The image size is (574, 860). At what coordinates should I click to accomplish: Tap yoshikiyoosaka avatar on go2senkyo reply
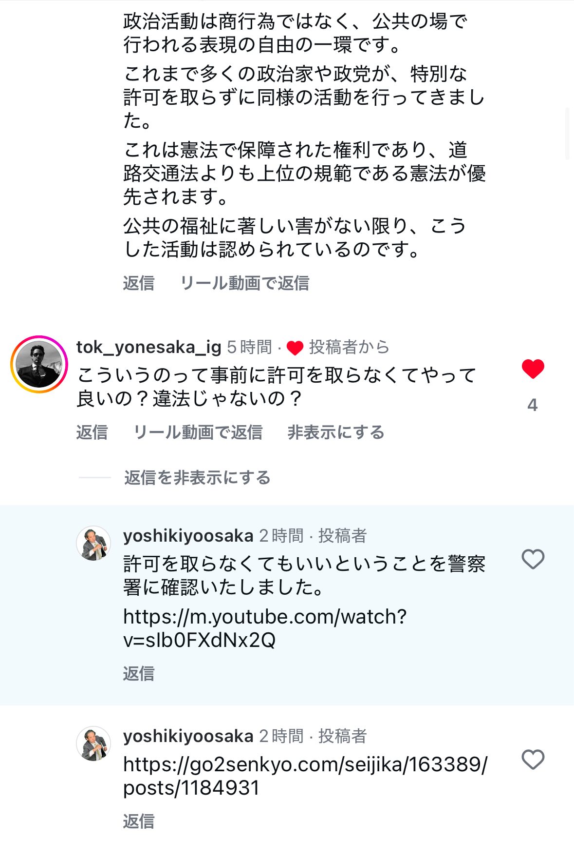coord(93,743)
